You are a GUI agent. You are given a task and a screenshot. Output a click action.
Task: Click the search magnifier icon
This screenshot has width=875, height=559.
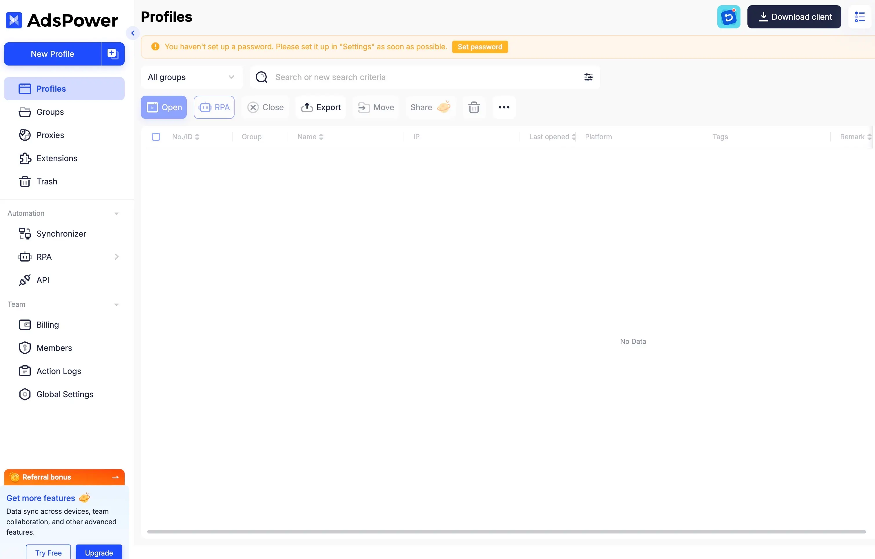point(261,77)
